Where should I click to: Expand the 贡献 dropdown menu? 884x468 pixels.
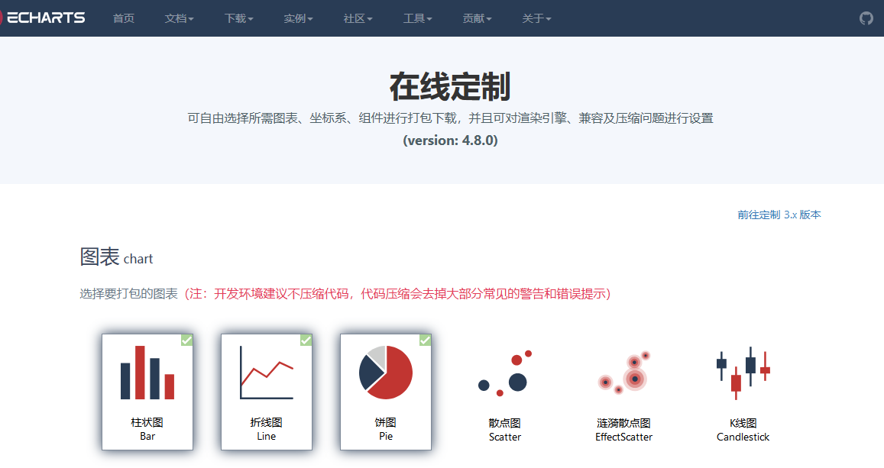pyautogui.click(x=477, y=18)
